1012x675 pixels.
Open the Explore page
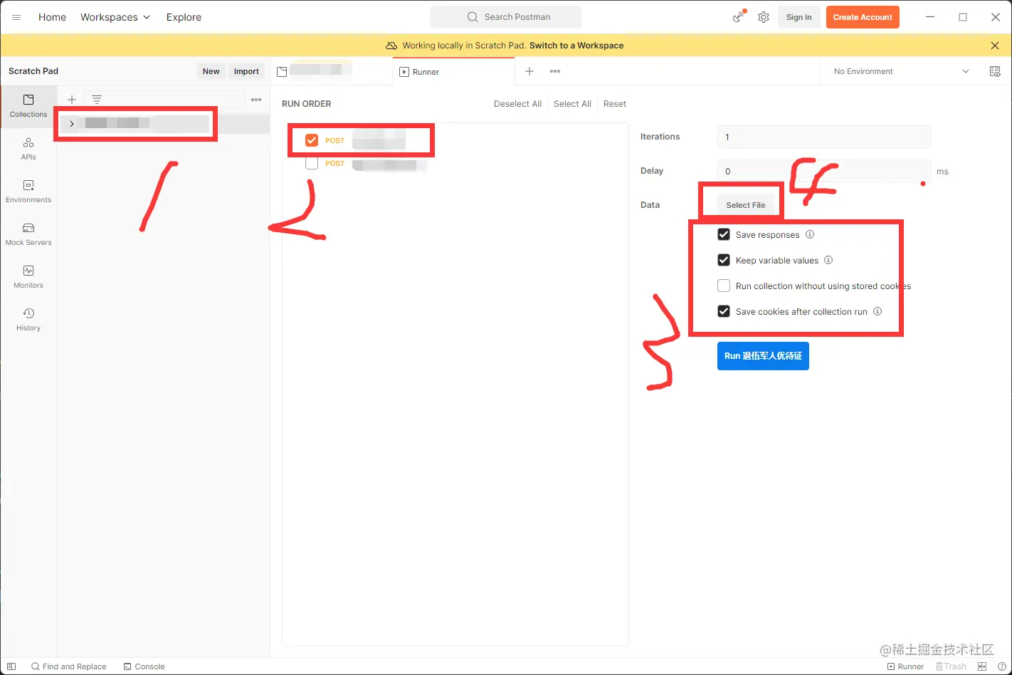click(184, 17)
